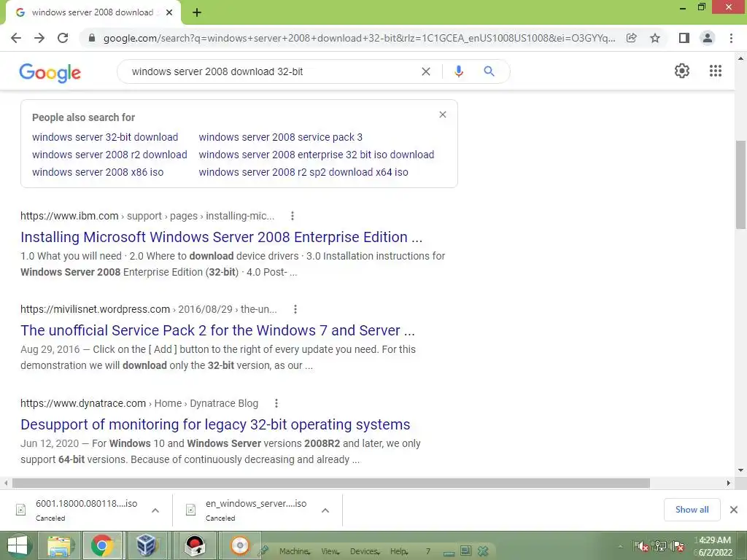Click the address bar URL
The image size is (747, 560).
tap(359, 38)
